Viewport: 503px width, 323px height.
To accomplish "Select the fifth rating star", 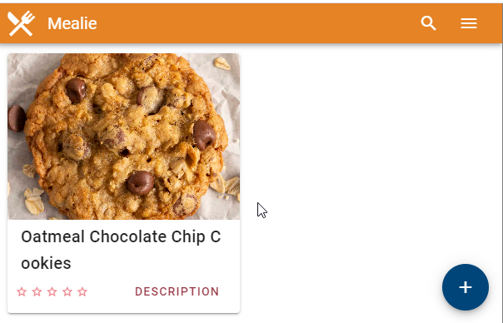I will (x=82, y=291).
